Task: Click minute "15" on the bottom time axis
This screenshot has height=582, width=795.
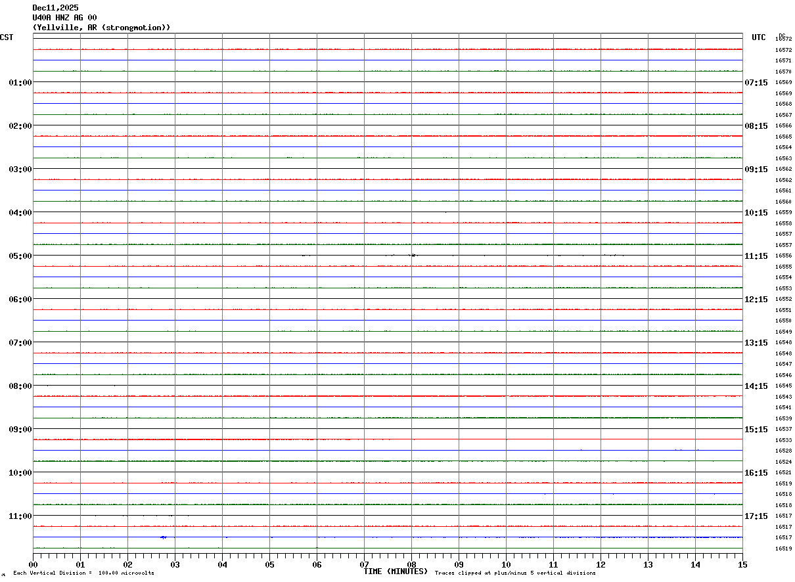Action: click(x=742, y=564)
